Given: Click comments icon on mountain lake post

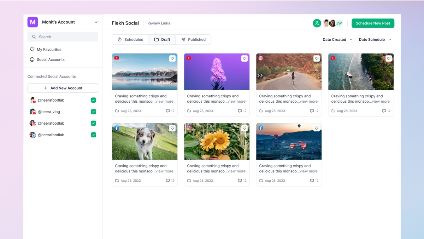Looking at the screenshot, I should point(168,111).
